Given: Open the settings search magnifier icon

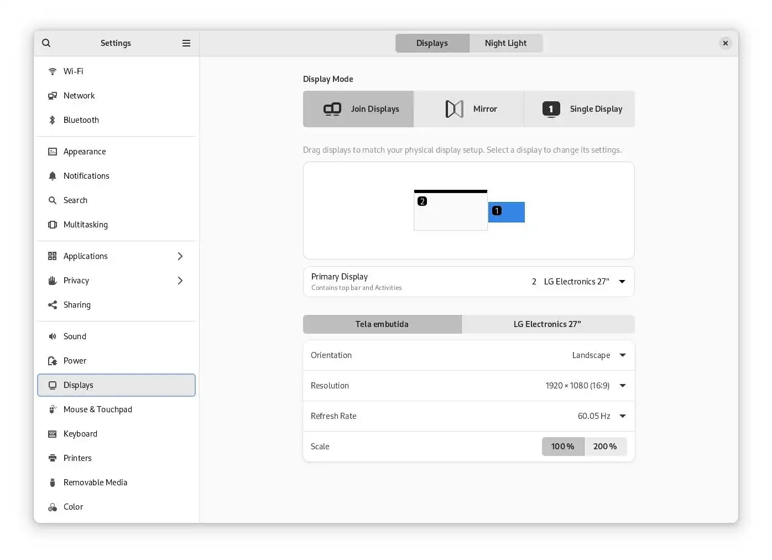Looking at the screenshot, I should (46, 43).
